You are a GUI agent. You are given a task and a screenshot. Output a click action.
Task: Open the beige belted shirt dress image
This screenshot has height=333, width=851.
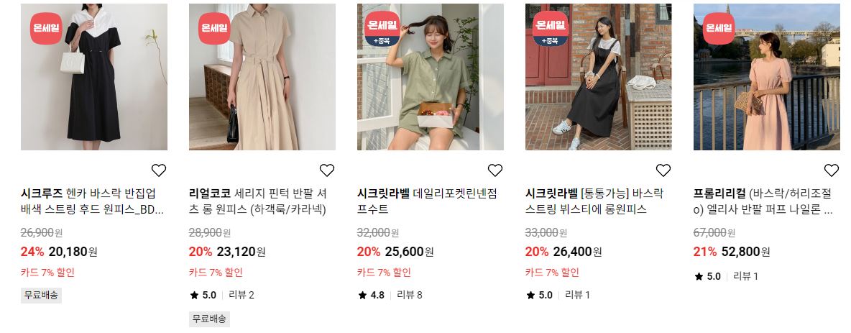(262, 76)
